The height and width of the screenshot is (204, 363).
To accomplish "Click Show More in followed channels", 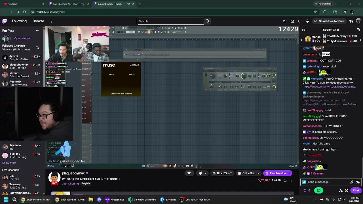I will (9, 163).
